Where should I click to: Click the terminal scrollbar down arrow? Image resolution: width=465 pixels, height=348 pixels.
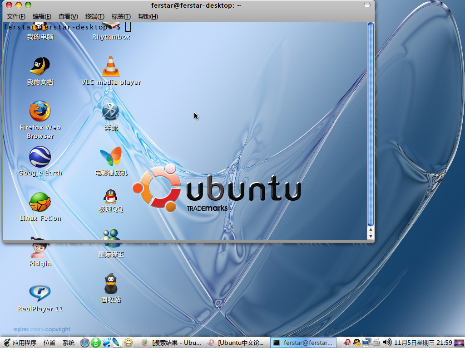click(x=371, y=236)
